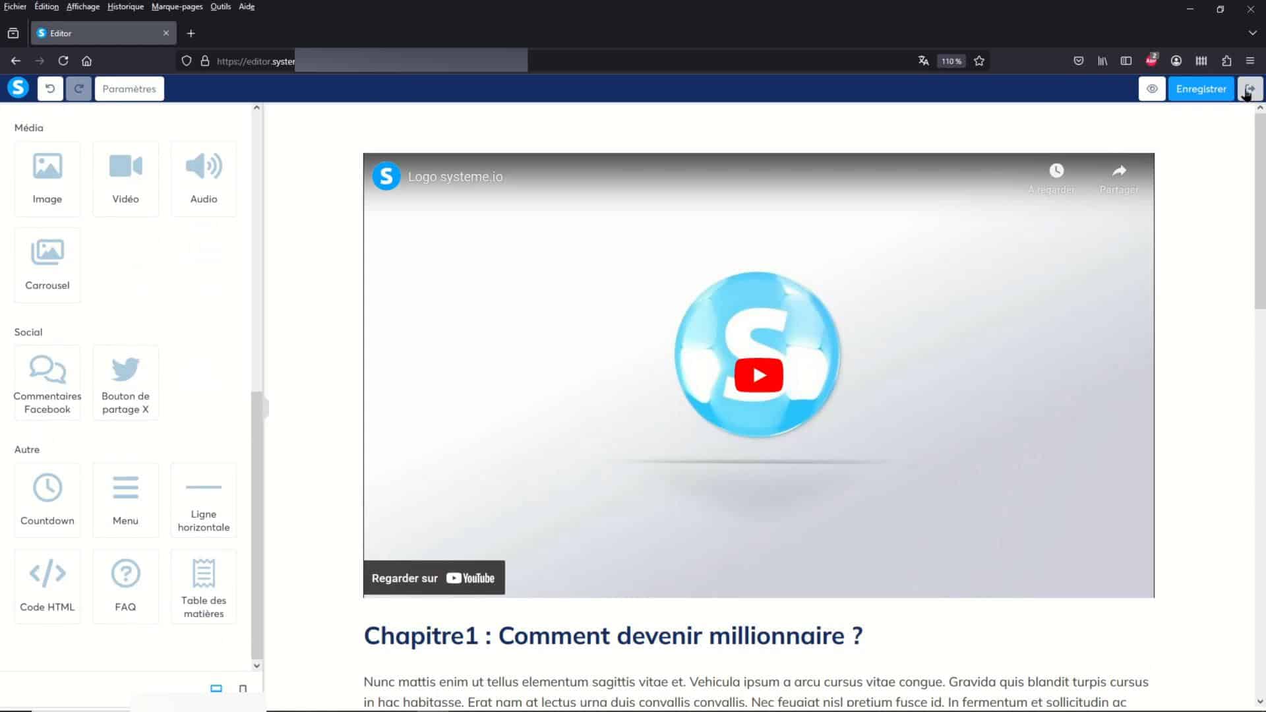1266x712 pixels.
Task: Click the À regarder plus tard clock icon
Action: click(x=1056, y=171)
